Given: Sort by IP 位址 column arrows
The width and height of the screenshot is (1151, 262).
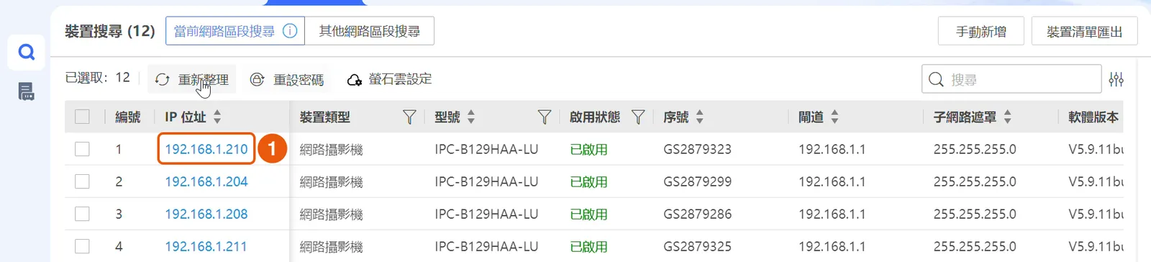Looking at the screenshot, I should (x=217, y=117).
